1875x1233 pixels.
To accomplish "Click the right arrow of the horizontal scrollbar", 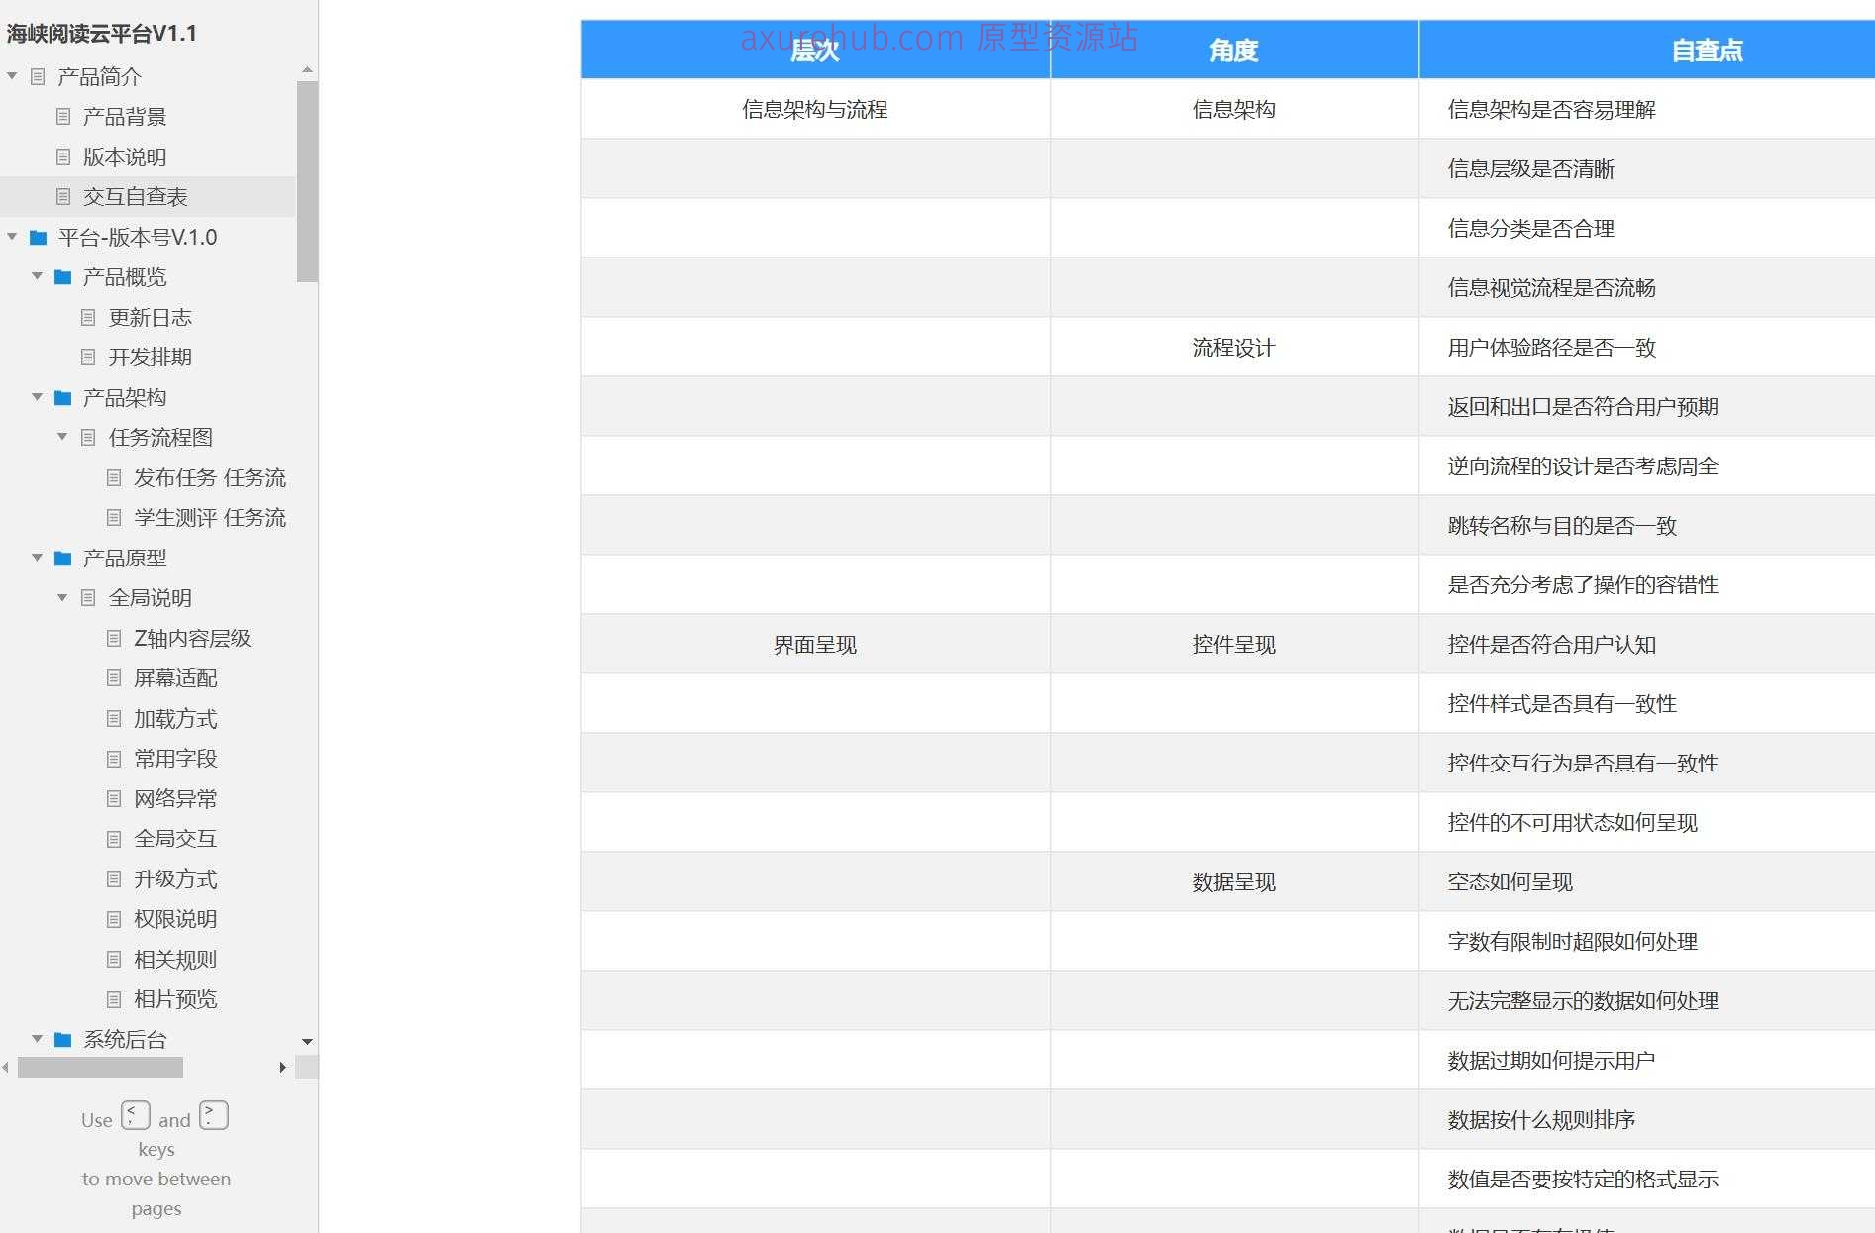I will (282, 1068).
